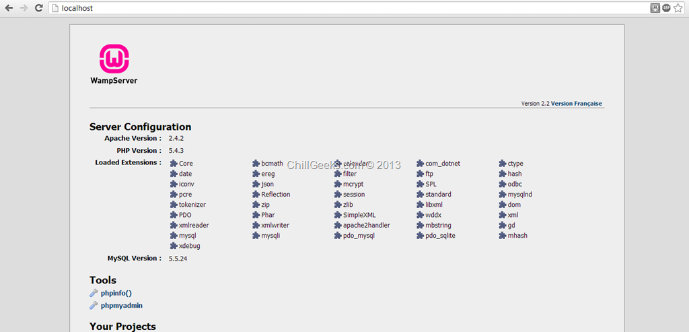Click the puzzle icon next to Reflection
The height and width of the screenshot is (332, 689).
pyautogui.click(x=256, y=194)
